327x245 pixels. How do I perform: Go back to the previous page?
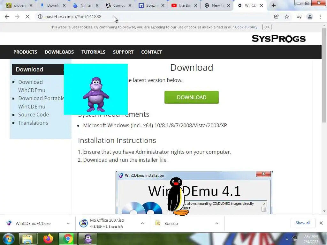click(x=7, y=17)
